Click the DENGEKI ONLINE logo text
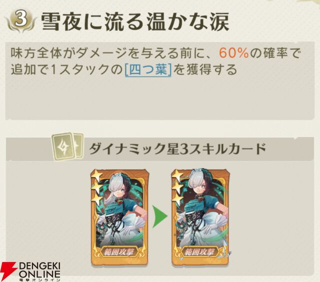The height and width of the screenshot is (282, 320). click(x=40, y=271)
